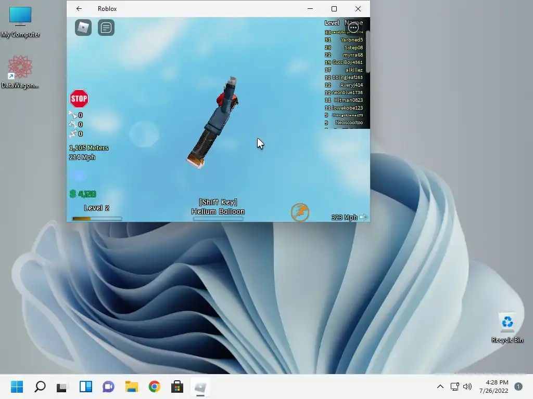Screen dimensions: 533x399
Task: Click the Level 2 experience progress bar
Action: pos(97,219)
